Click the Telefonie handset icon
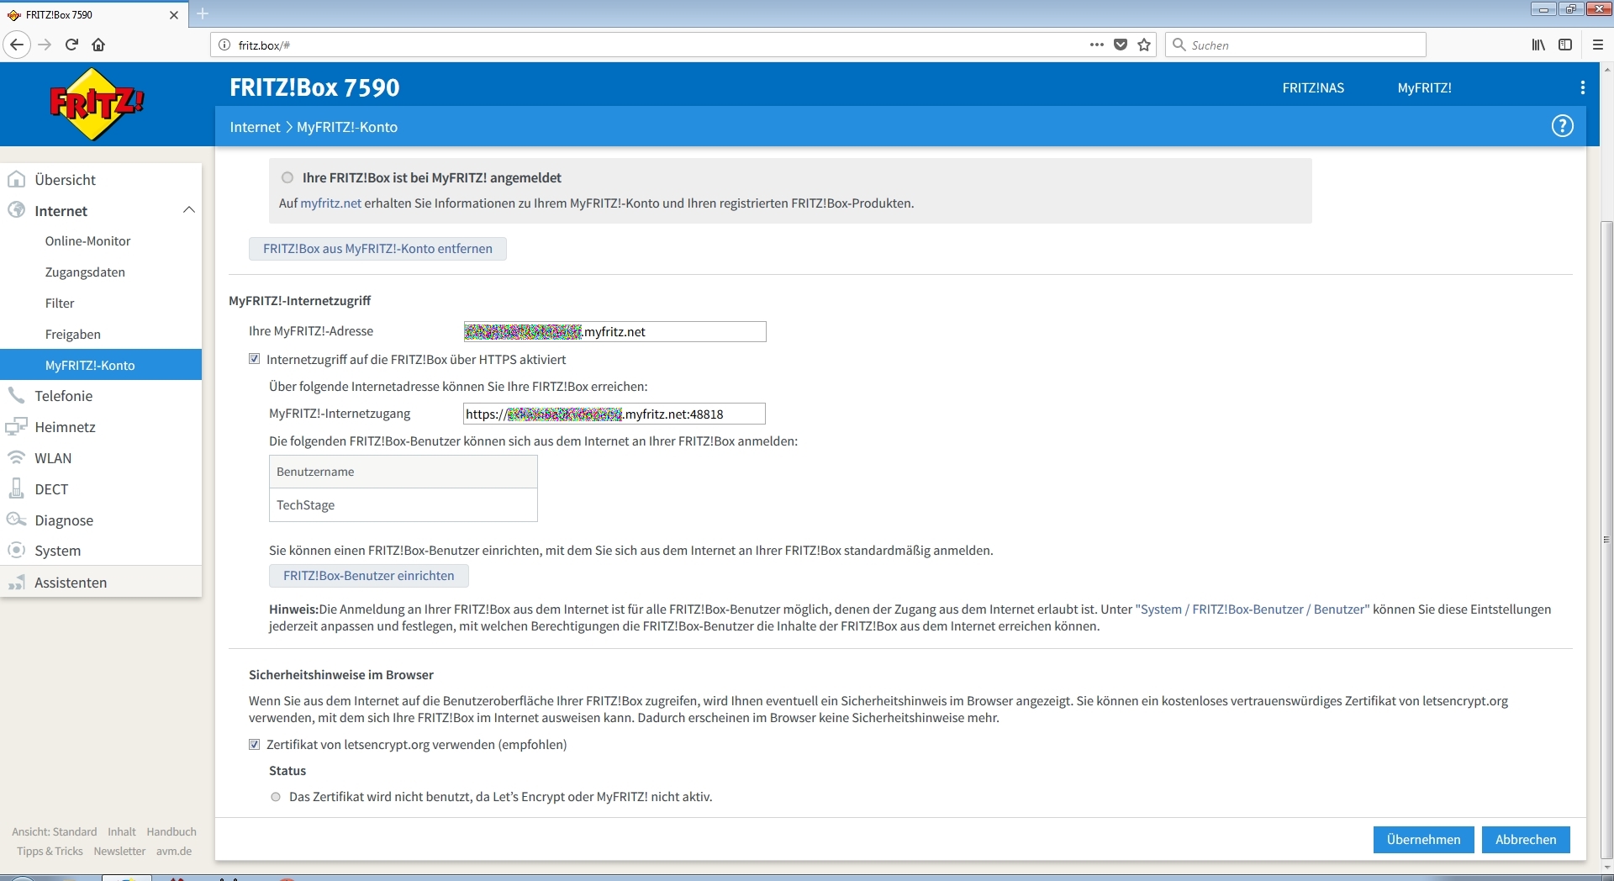Screen dimensions: 1614x881 click(16, 395)
